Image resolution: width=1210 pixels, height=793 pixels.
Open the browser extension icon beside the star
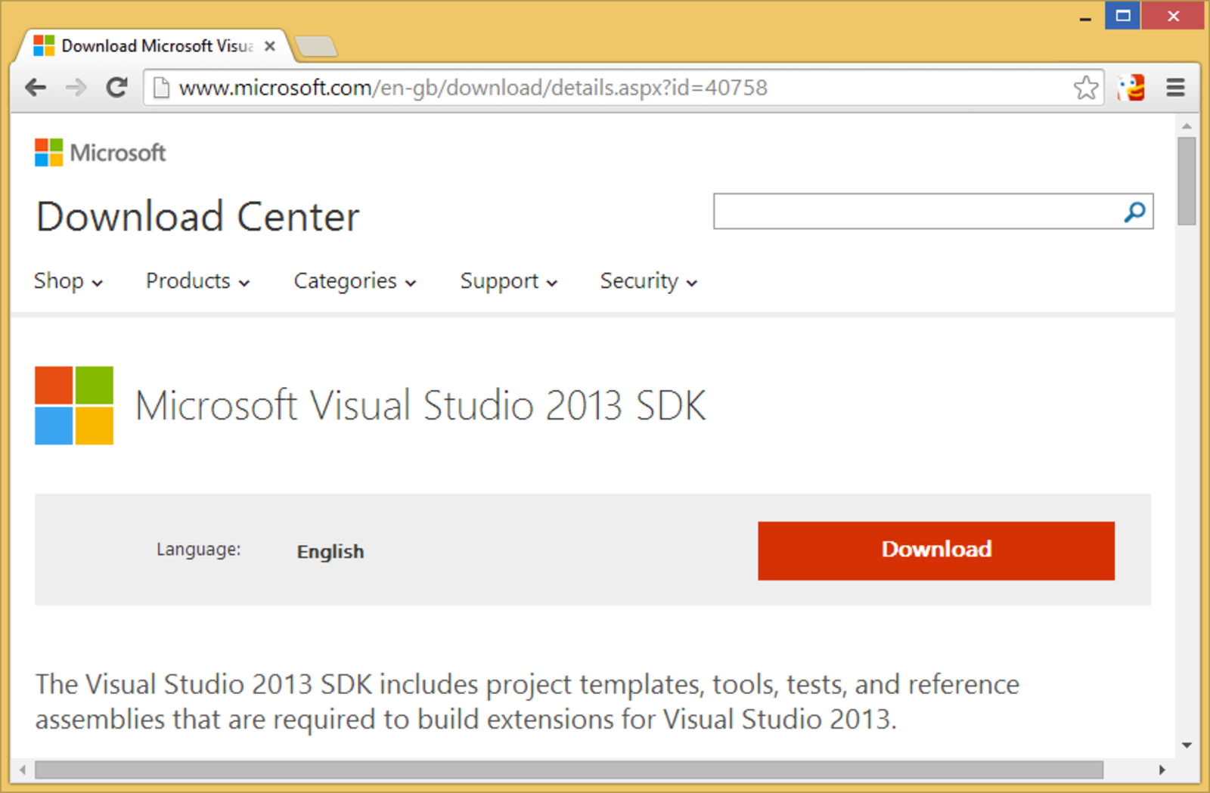click(1131, 88)
